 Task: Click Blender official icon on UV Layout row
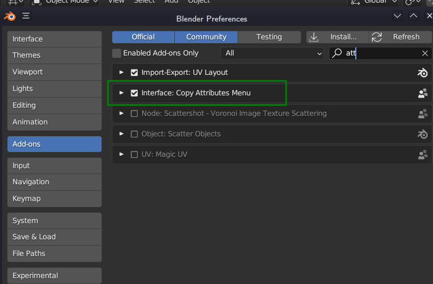click(423, 73)
